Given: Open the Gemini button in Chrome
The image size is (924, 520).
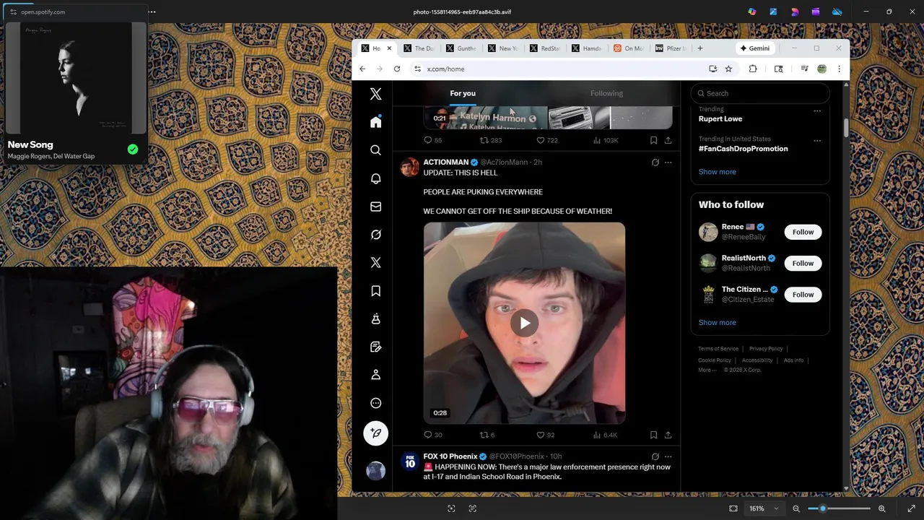Looking at the screenshot, I should click(754, 48).
